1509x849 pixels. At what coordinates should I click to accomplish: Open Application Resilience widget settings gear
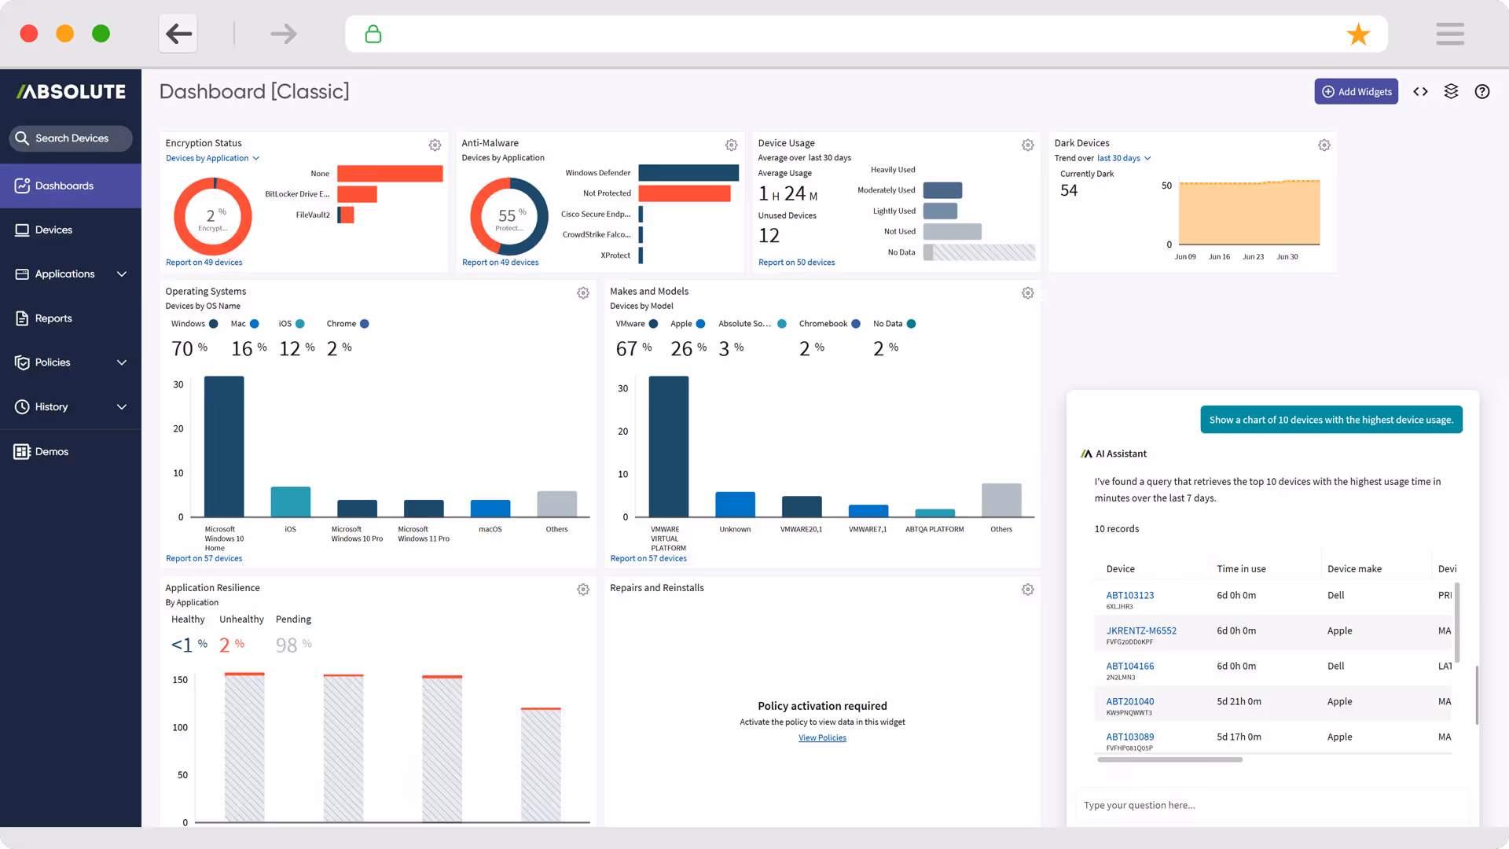click(582, 590)
